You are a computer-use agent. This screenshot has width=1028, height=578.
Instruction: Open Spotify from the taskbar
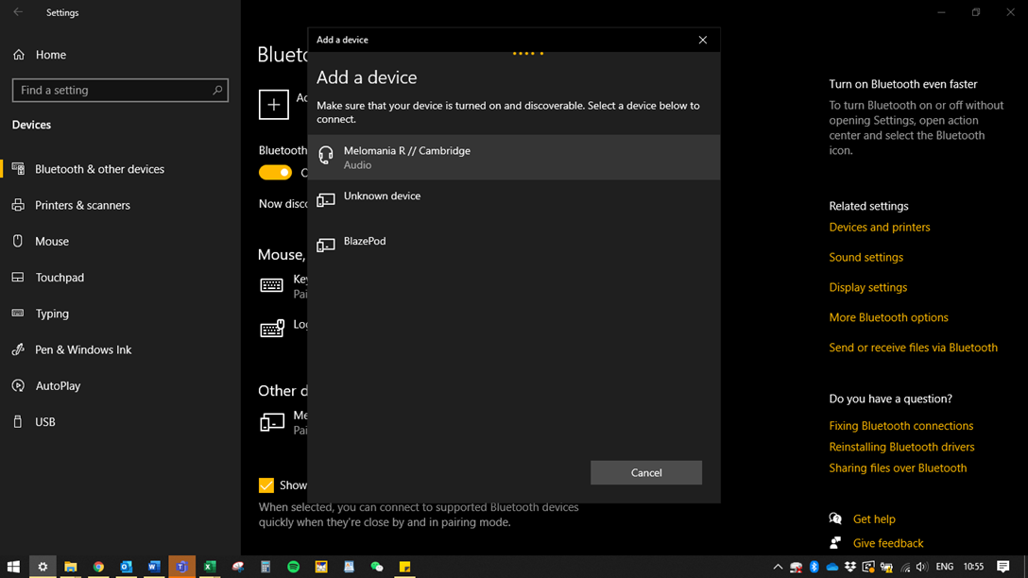click(294, 567)
